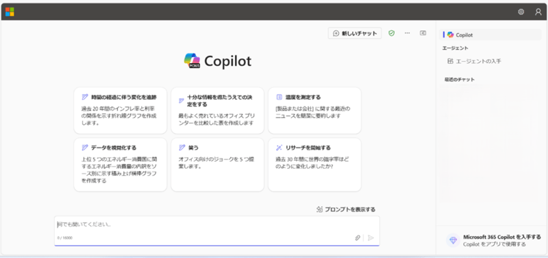This screenshot has height=258, width=548.
Task: Select the 笑う prompt card
Action: pos(217,165)
